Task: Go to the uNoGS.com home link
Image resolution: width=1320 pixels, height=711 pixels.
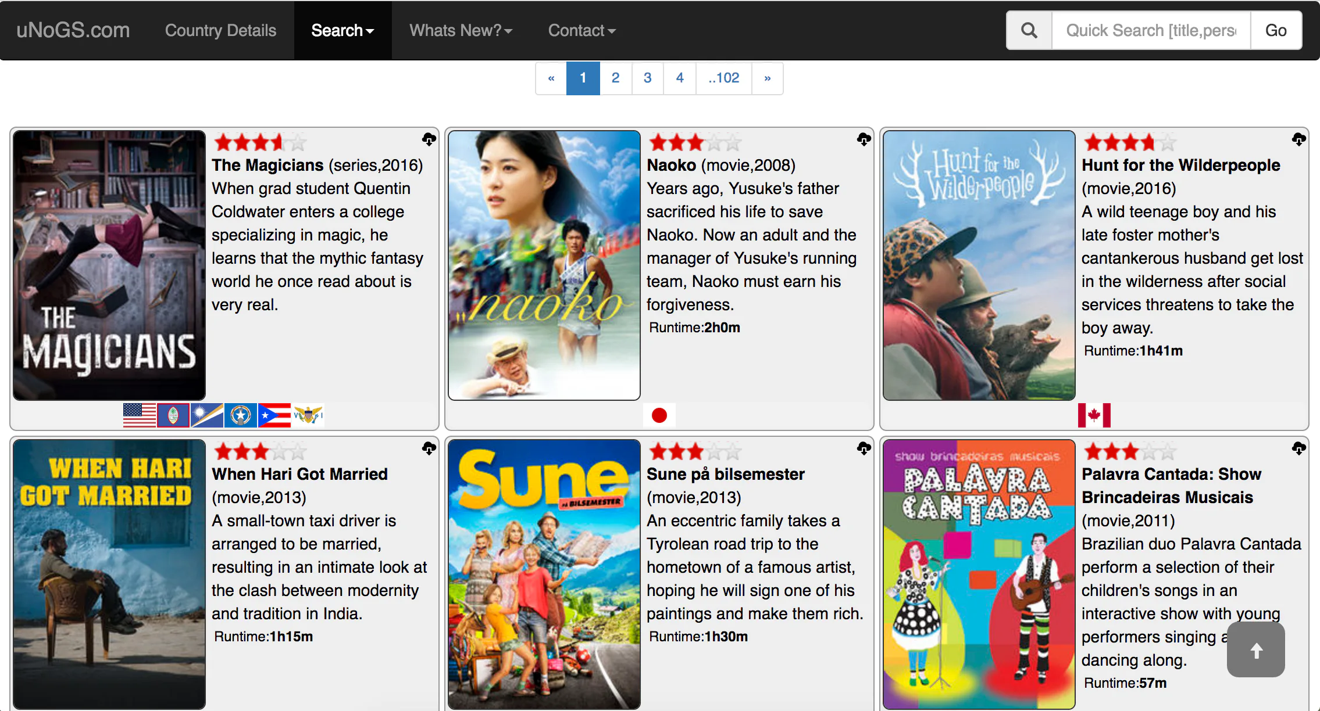Action: coord(73,30)
